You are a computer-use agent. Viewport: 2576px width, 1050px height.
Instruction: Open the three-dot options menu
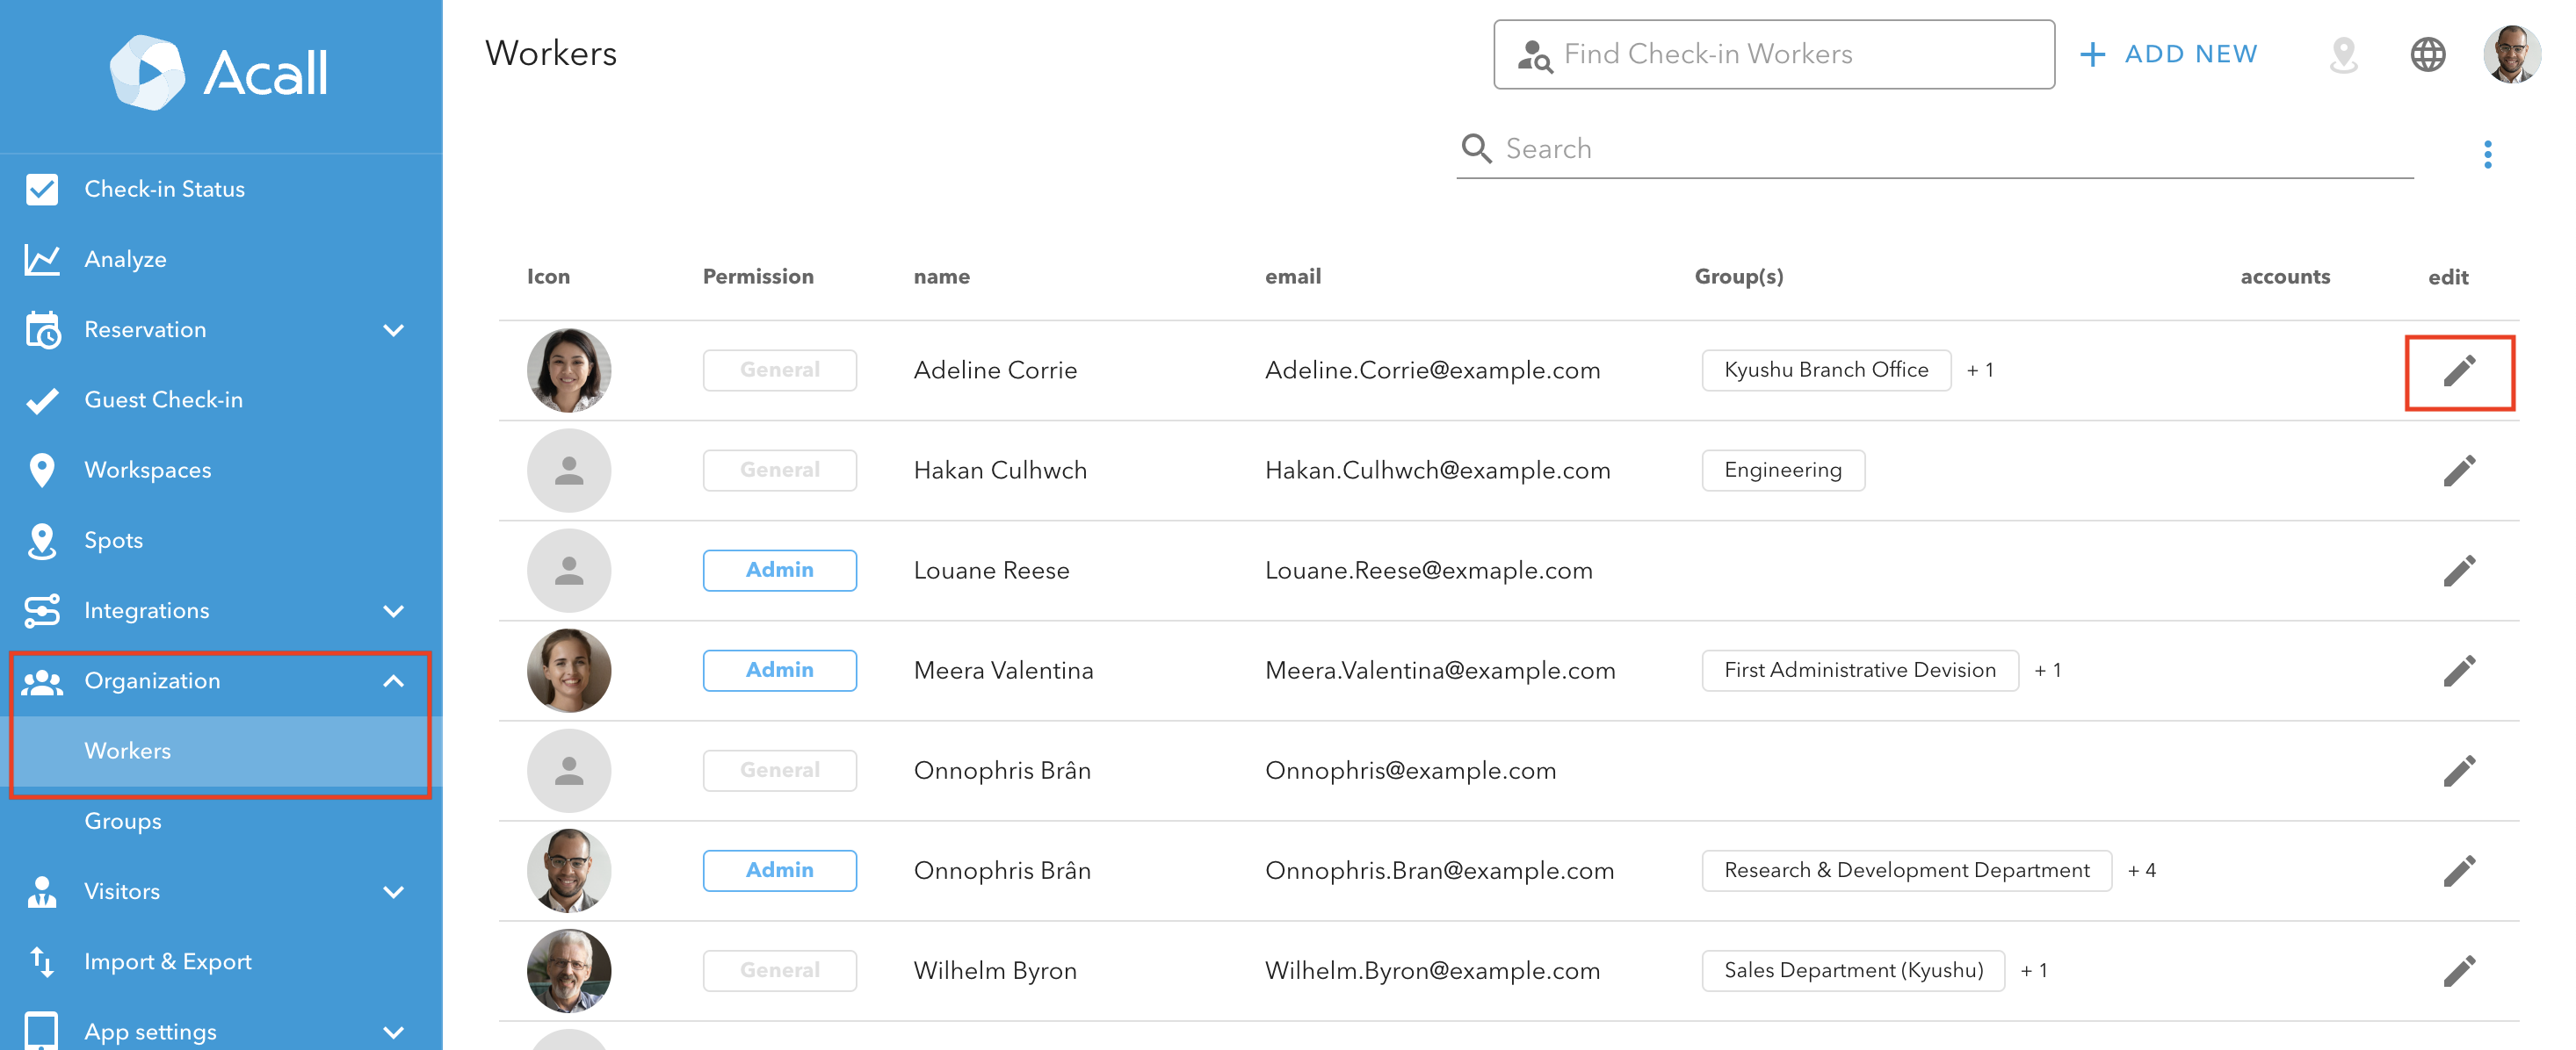click(x=2486, y=154)
